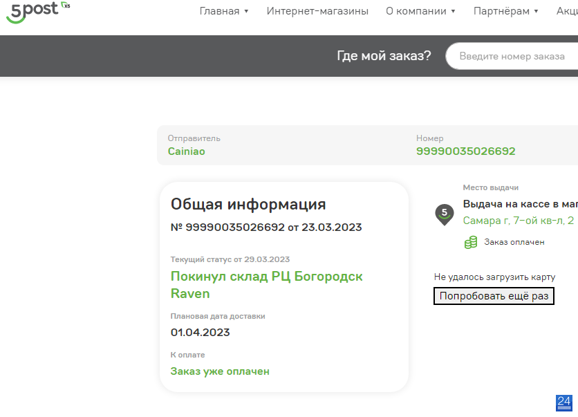Click the green coins payment icon

(x=471, y=242)
